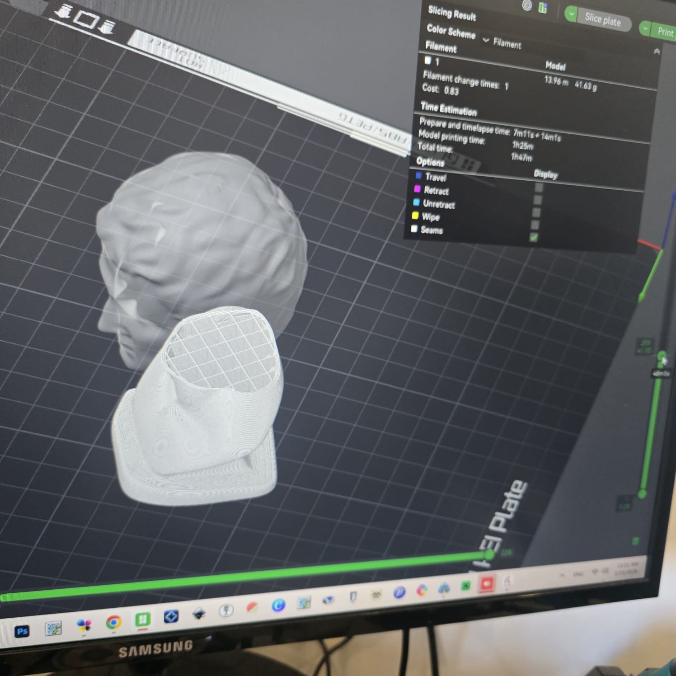Open the red square app on the taskbar
The height and width of the screenshot is (676, 676).
coord(486,583)
